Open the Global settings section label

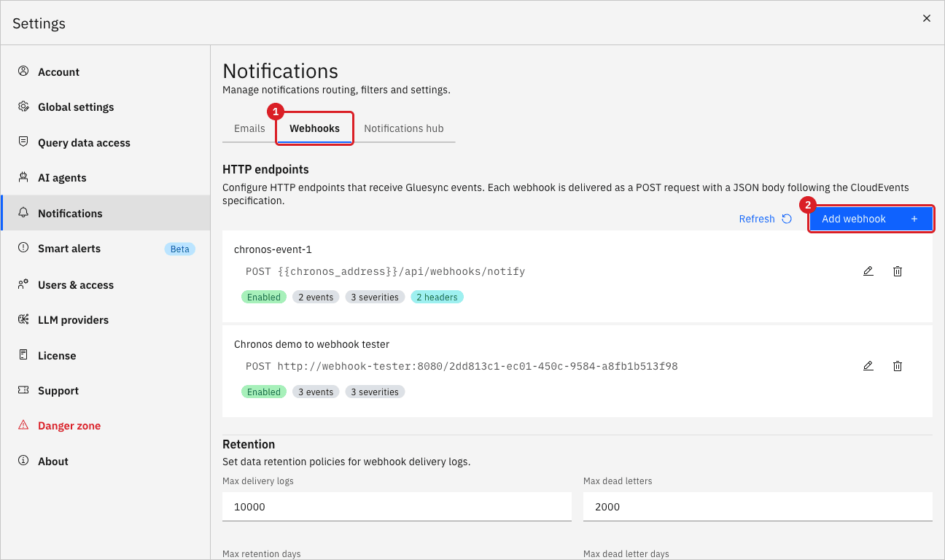[x=76, y=106]
